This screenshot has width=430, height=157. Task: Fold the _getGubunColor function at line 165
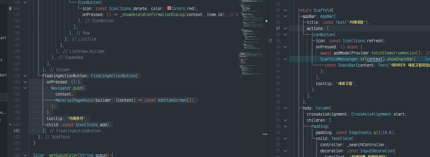25,155
